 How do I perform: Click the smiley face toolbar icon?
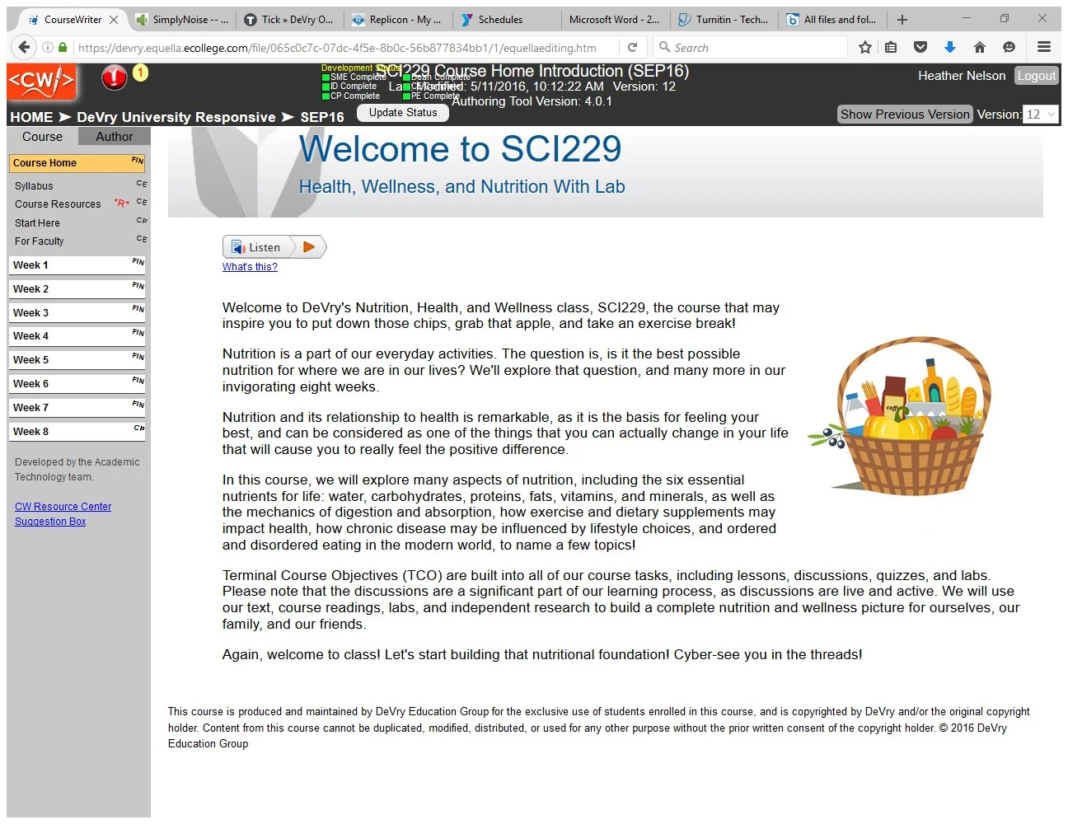pyautogui.click(x=1009, y=47)
